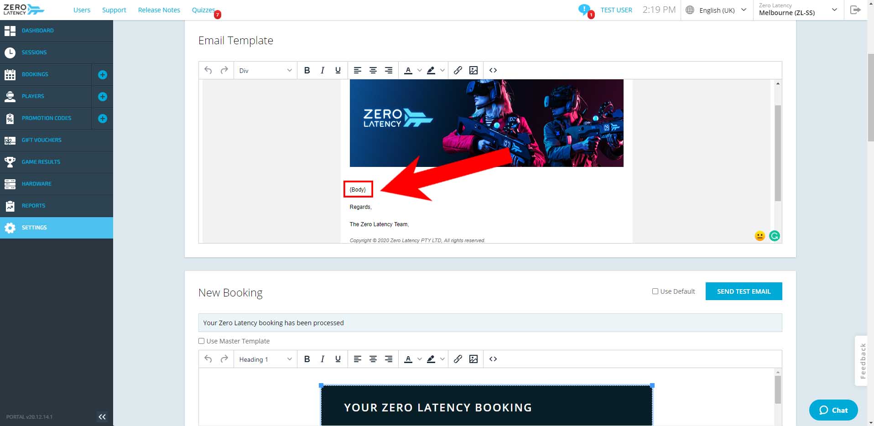Expand highlight color options in Email Template editor
The image size is (874, 426).
click(x=442, y=70)
